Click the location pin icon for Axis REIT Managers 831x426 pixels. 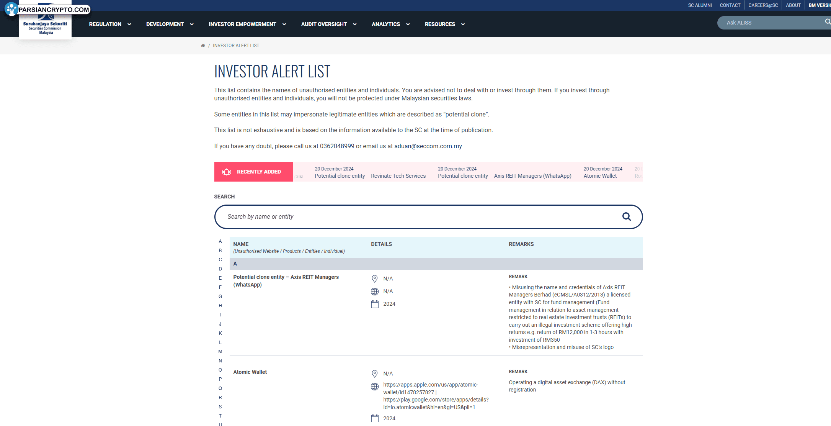pos(375,279)
